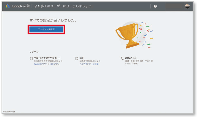Viewport: 197px width, 117px height.
Task: Click the © 2020 Google footer text
Action: [9, 112]
